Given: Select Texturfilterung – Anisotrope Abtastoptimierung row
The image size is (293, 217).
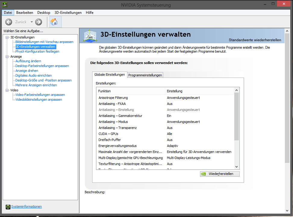Looking at the screenshot, I should coord(165,164).
